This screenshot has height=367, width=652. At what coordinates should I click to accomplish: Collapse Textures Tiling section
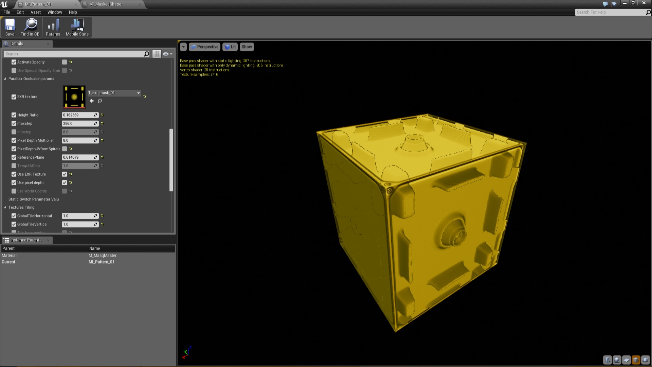(5, 207)
